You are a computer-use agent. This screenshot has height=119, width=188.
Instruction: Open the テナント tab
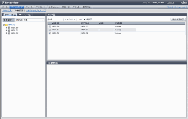pyautogui.click(x=76, y=7)
